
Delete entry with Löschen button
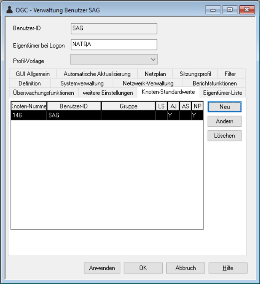(x=224, y=135)
